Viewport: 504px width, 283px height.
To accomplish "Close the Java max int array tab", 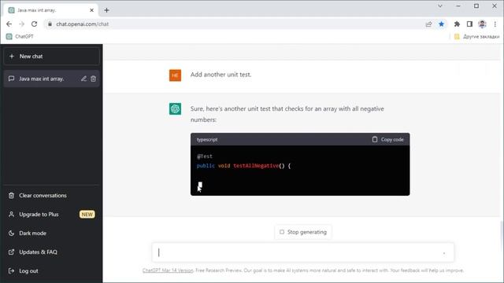I will click(x=91, y=10).
